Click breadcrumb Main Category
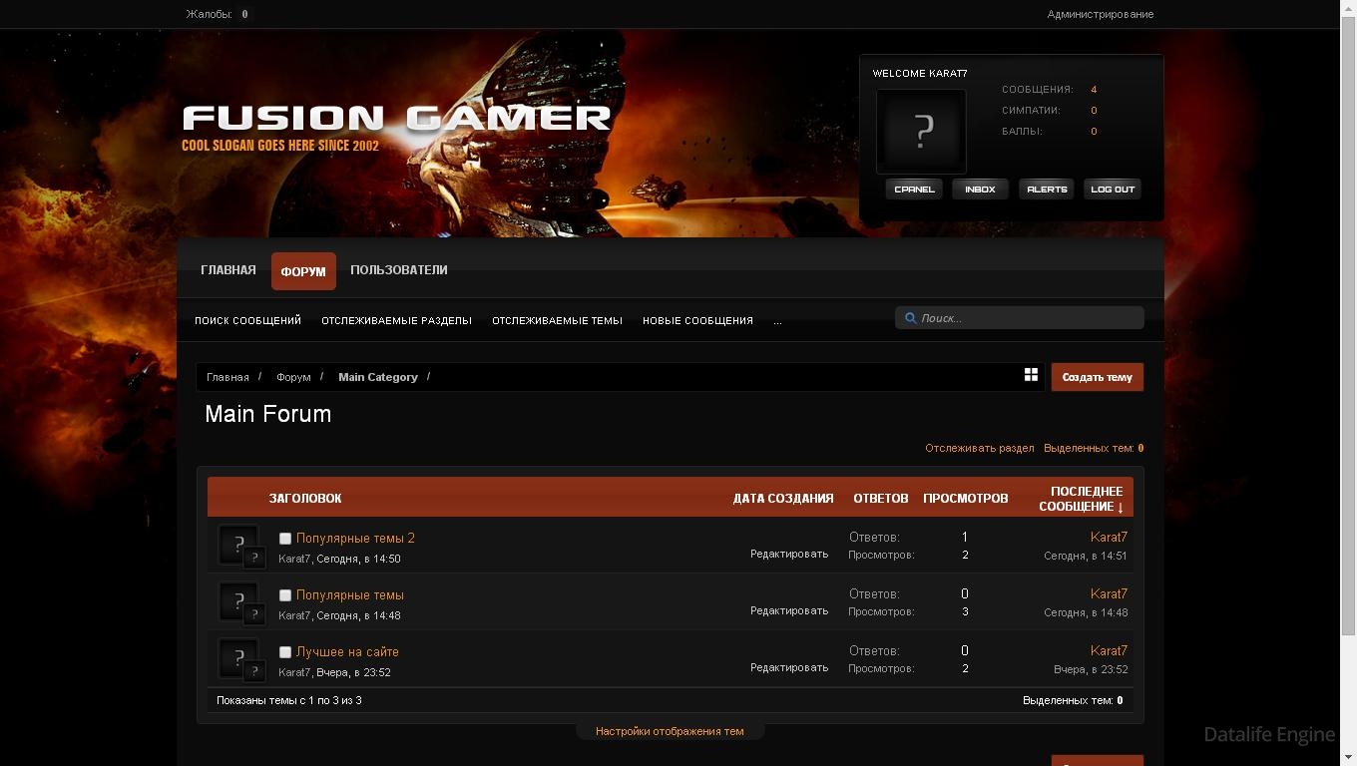 coord(378,377)
